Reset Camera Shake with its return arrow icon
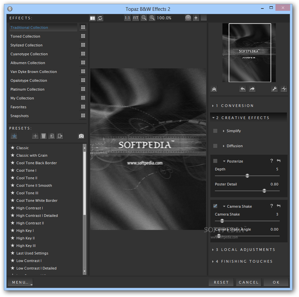Viewport: 299px width, 297px height. [x=279, y=206]
